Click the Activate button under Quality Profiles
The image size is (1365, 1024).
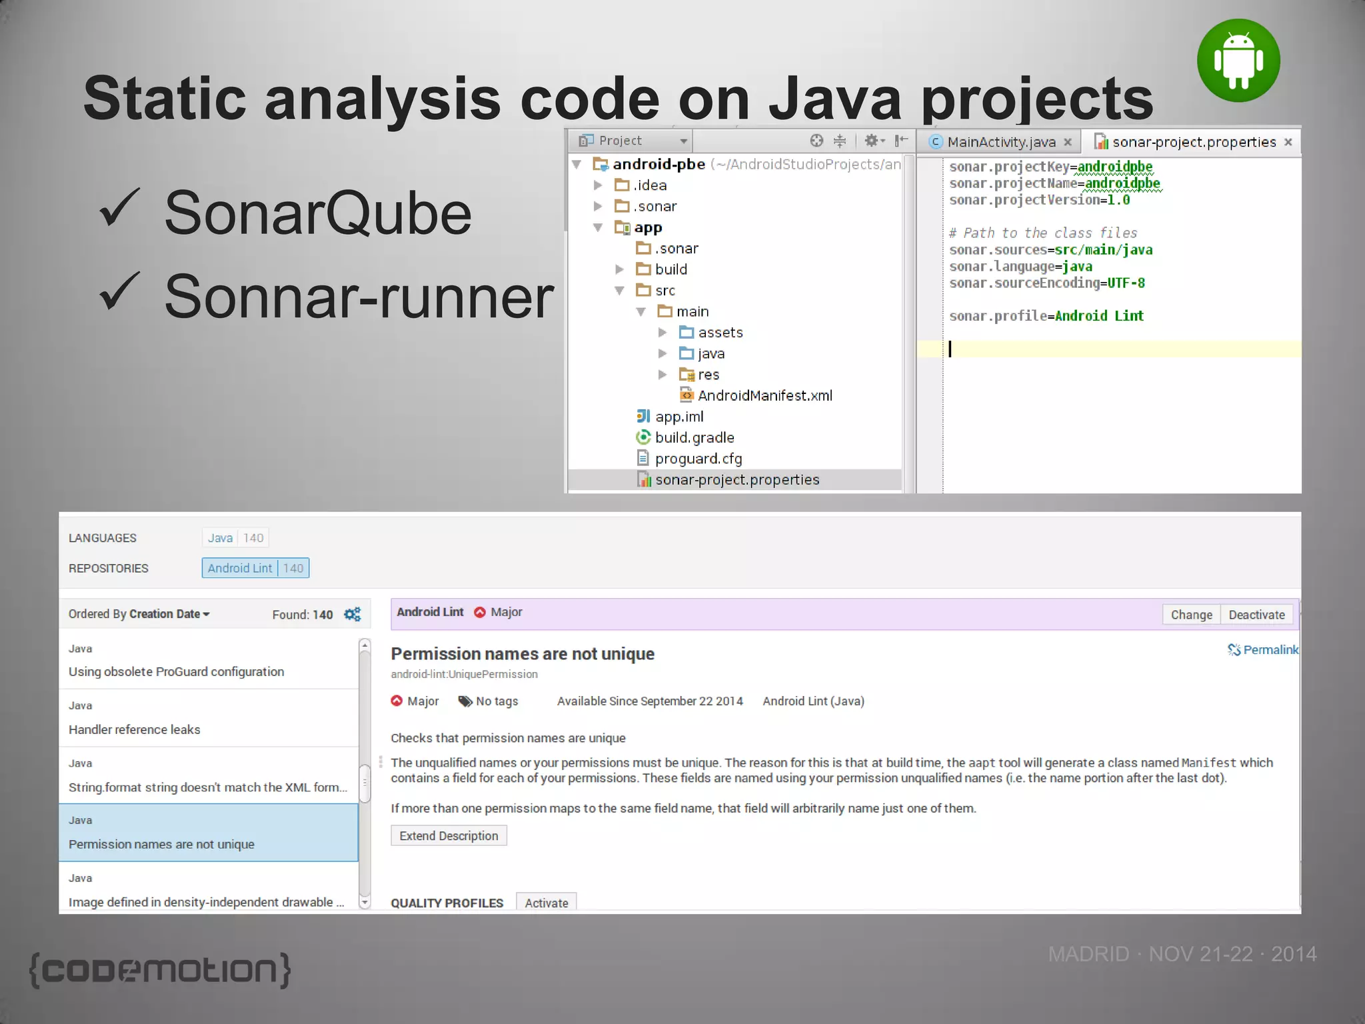tap(547, 903)
